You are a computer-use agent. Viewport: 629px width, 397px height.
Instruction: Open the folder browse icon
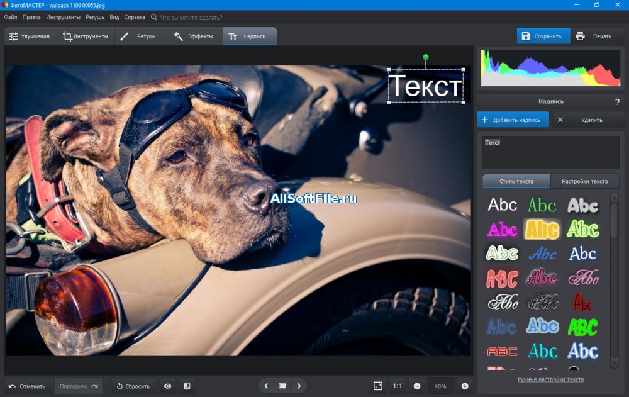(x=283, y=386)
